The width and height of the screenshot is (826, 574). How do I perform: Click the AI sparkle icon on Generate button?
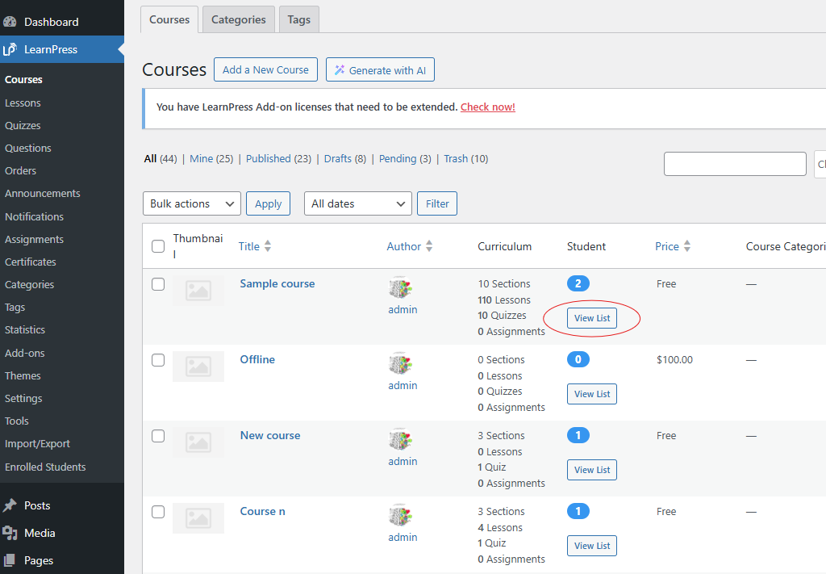338,69
